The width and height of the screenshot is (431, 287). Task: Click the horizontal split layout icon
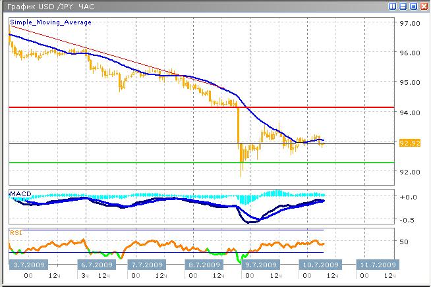point(403,7)
